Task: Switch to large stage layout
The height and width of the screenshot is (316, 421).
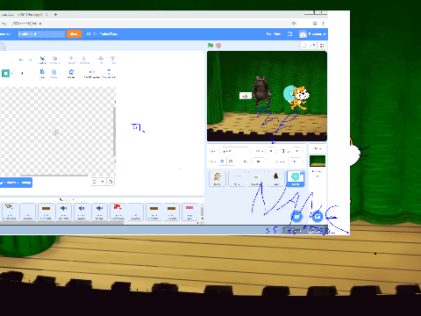Action: 313,46
